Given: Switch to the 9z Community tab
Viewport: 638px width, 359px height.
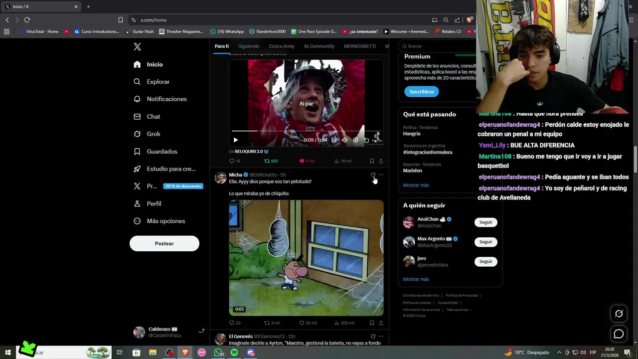Looking at the screenshot, I should (319, 46).
